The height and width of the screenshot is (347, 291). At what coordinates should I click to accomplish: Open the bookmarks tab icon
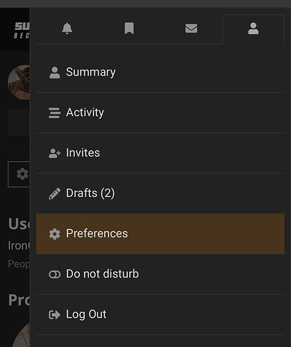tap(129, 28)
